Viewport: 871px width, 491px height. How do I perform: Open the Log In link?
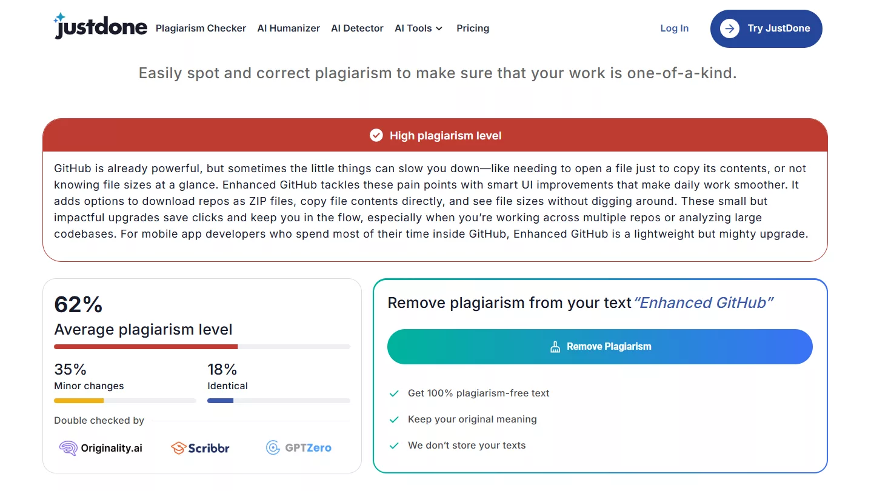tap(674, 28)
